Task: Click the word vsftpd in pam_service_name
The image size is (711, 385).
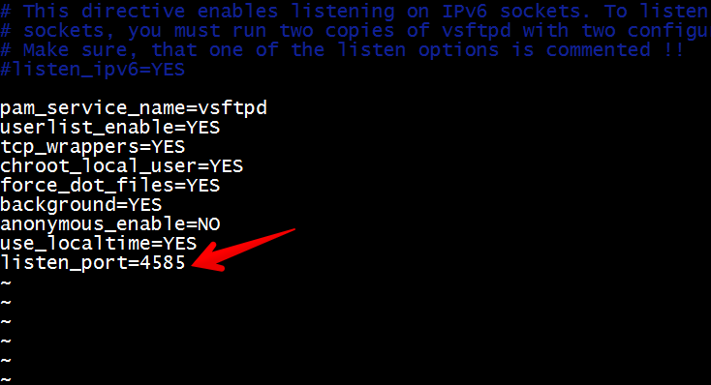Action: (x=232, y=108)
